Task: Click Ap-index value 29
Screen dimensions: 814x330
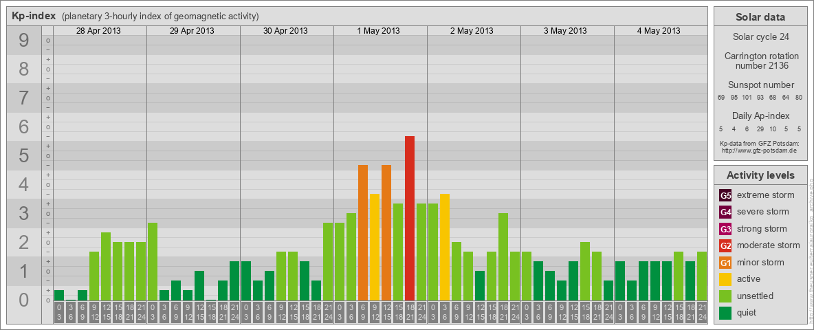Action: point(760,129)
